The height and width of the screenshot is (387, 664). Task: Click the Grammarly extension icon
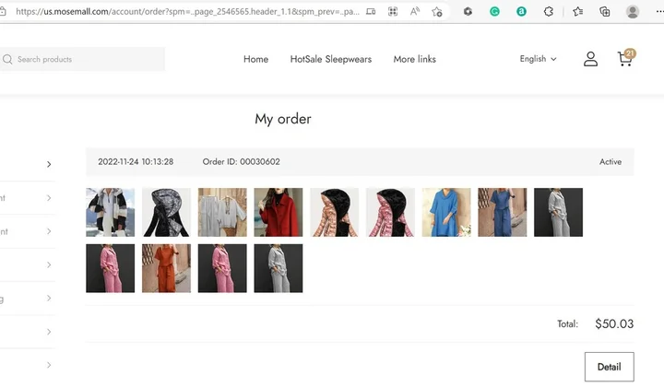494,11
